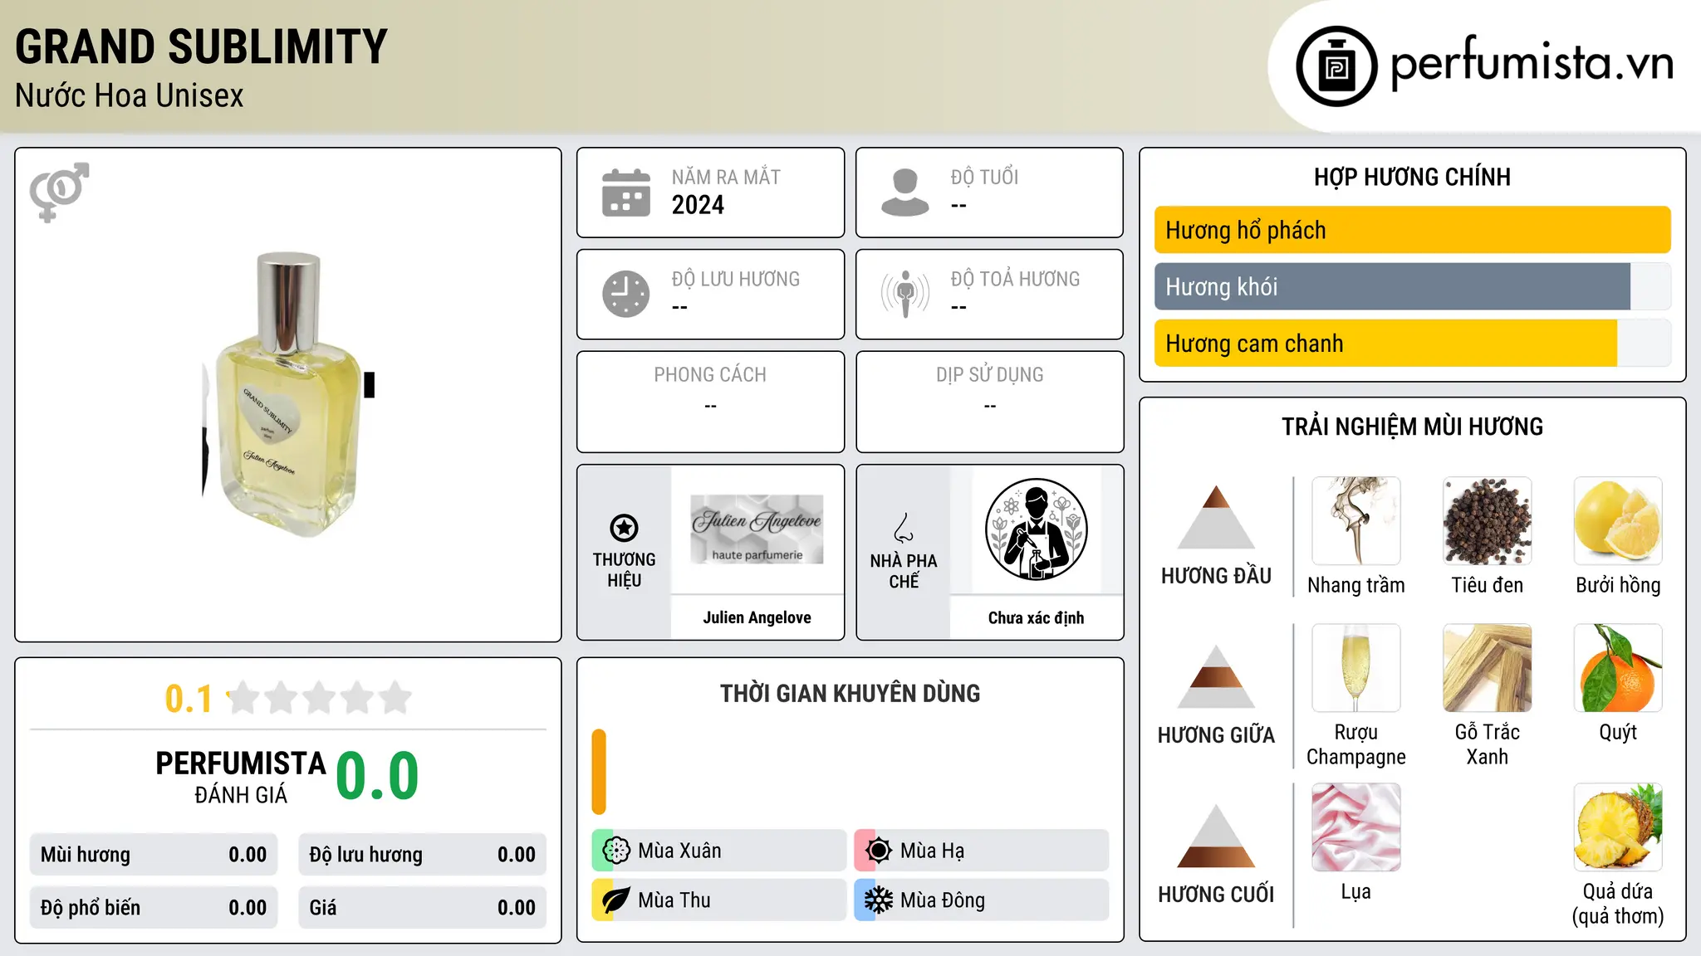This screenshot has height=956, width=1701.
Task: Click the winter snowflake icon
Action: (x=878, y=900)
